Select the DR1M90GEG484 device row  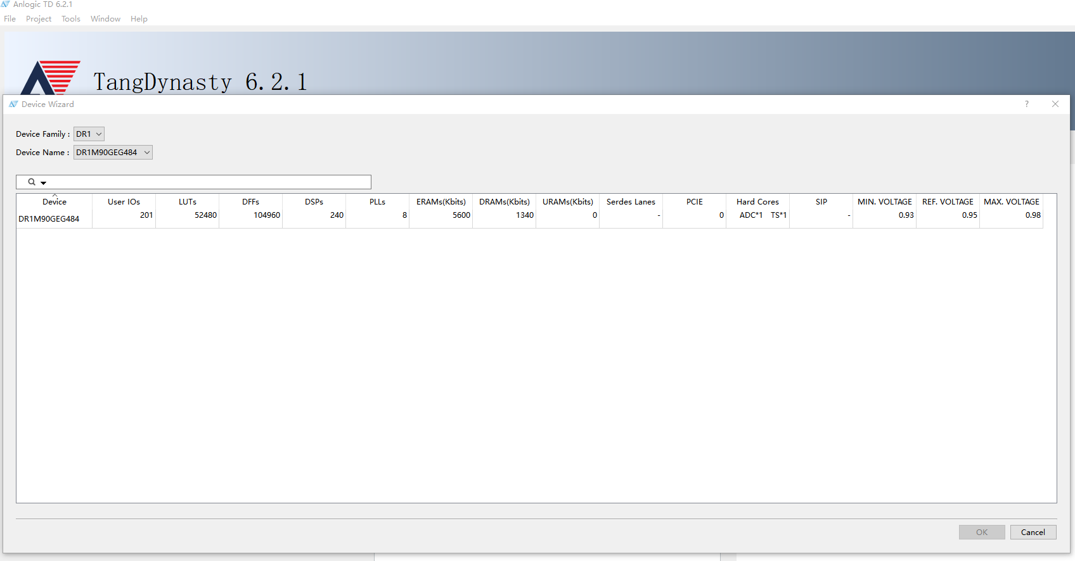[x=529, y=218]
